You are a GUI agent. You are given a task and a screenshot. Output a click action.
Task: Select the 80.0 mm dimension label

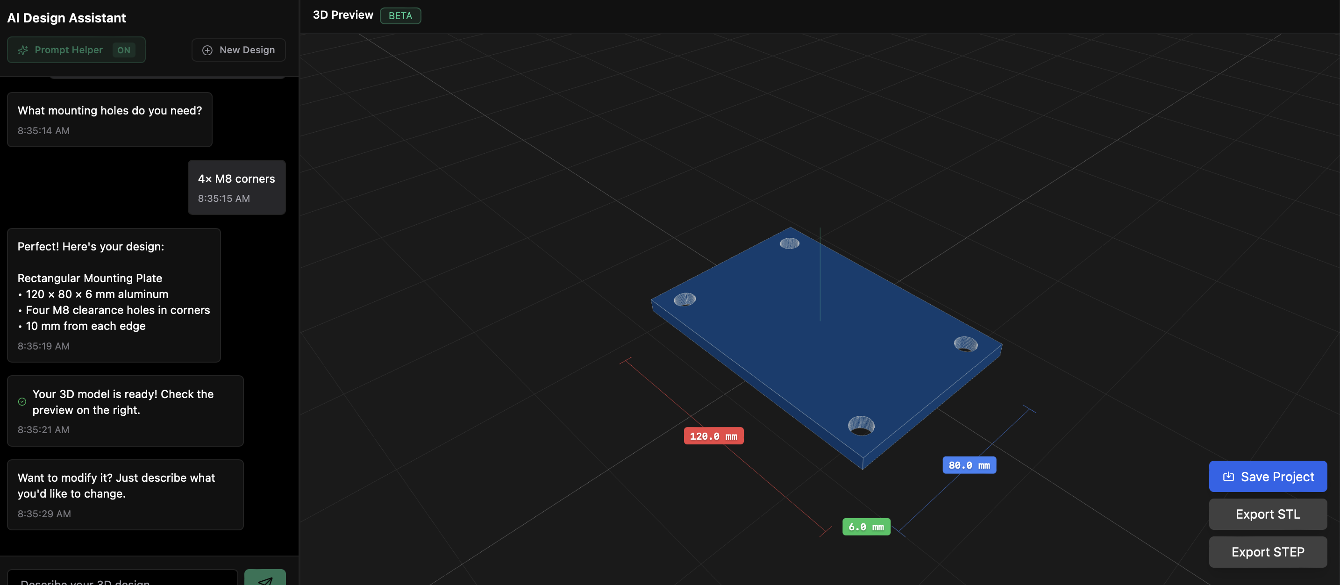click(x=969, y=465)
